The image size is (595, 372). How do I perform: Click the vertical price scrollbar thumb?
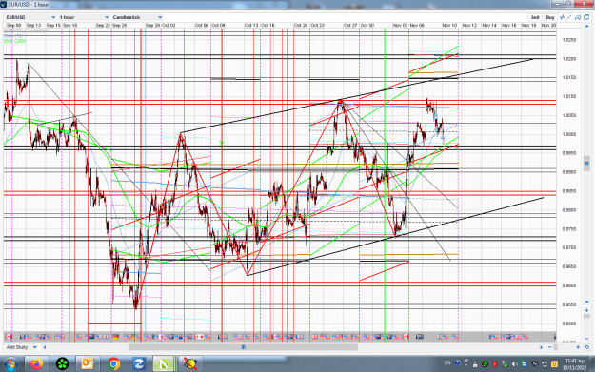click(x=586, y=163)
